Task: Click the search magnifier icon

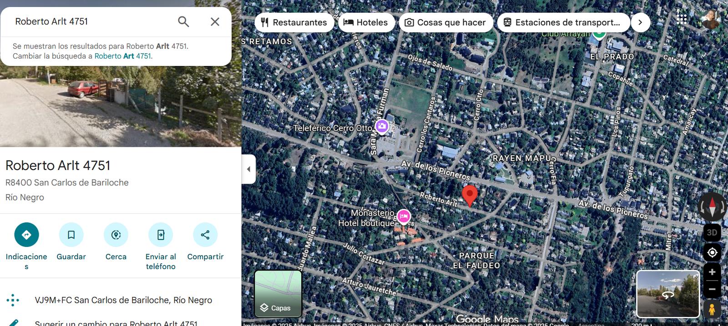Action: tap(183, 21)
